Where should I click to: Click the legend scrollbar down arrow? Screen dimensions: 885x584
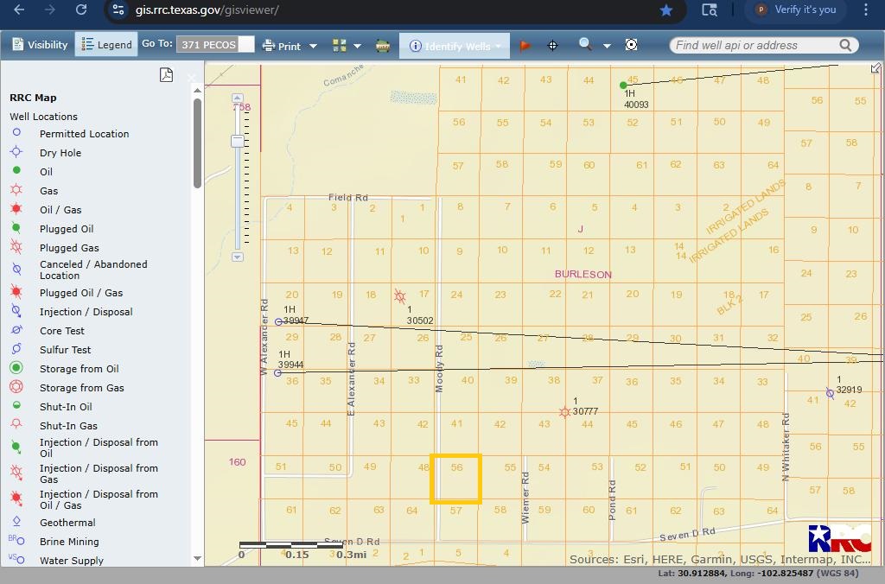(197, 559)
